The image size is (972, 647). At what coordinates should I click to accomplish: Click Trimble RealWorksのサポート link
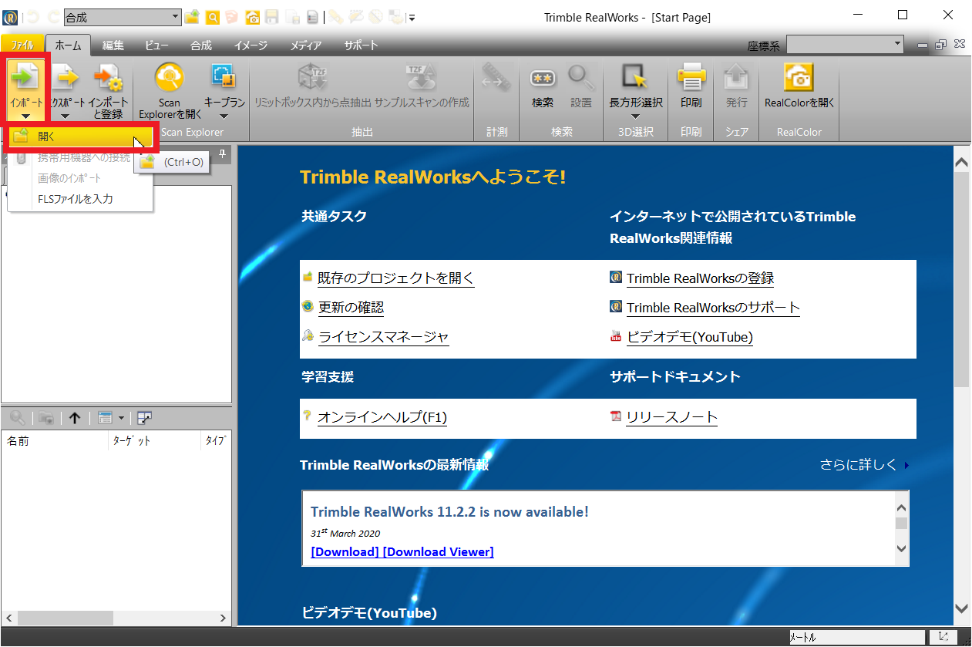click(x=713, y=308)
